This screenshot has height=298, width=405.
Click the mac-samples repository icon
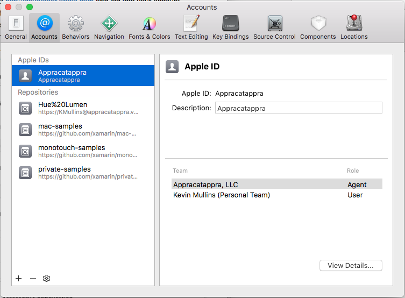(25, 130)
